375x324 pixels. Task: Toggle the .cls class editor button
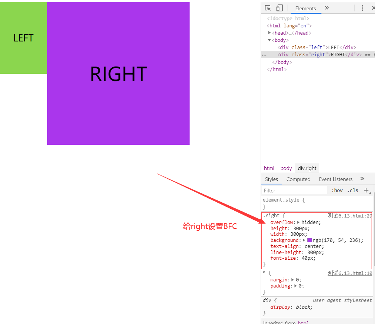(353, 191)
